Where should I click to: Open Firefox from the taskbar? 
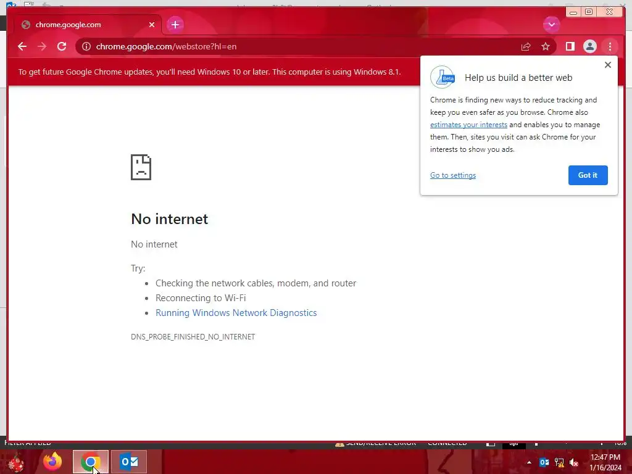pos(52,462)
